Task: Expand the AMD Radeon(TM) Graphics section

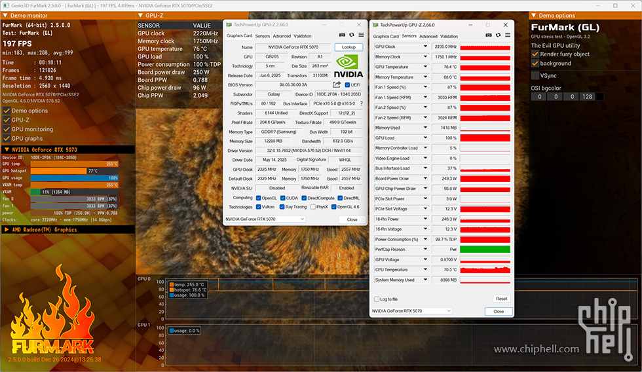Action: [x=68, y=230]
